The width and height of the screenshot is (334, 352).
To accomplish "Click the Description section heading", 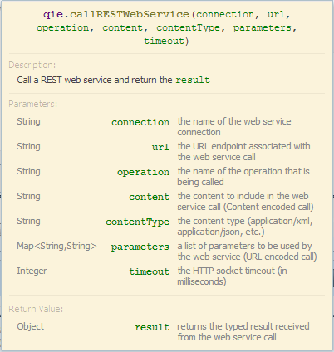I will coord(32,65).
